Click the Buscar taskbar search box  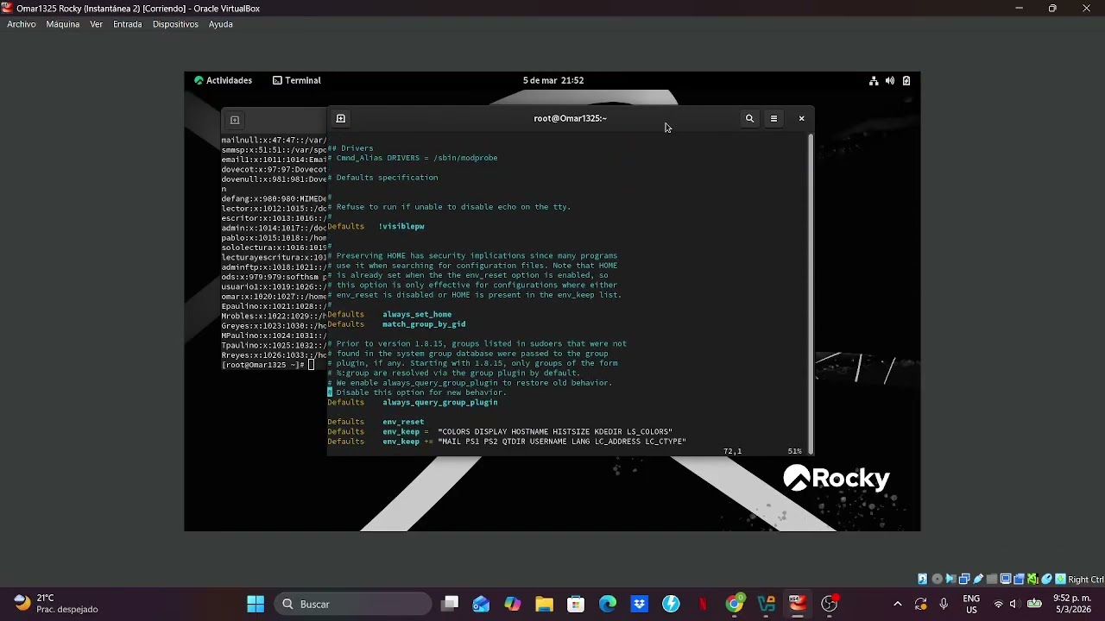pos(353,604)
